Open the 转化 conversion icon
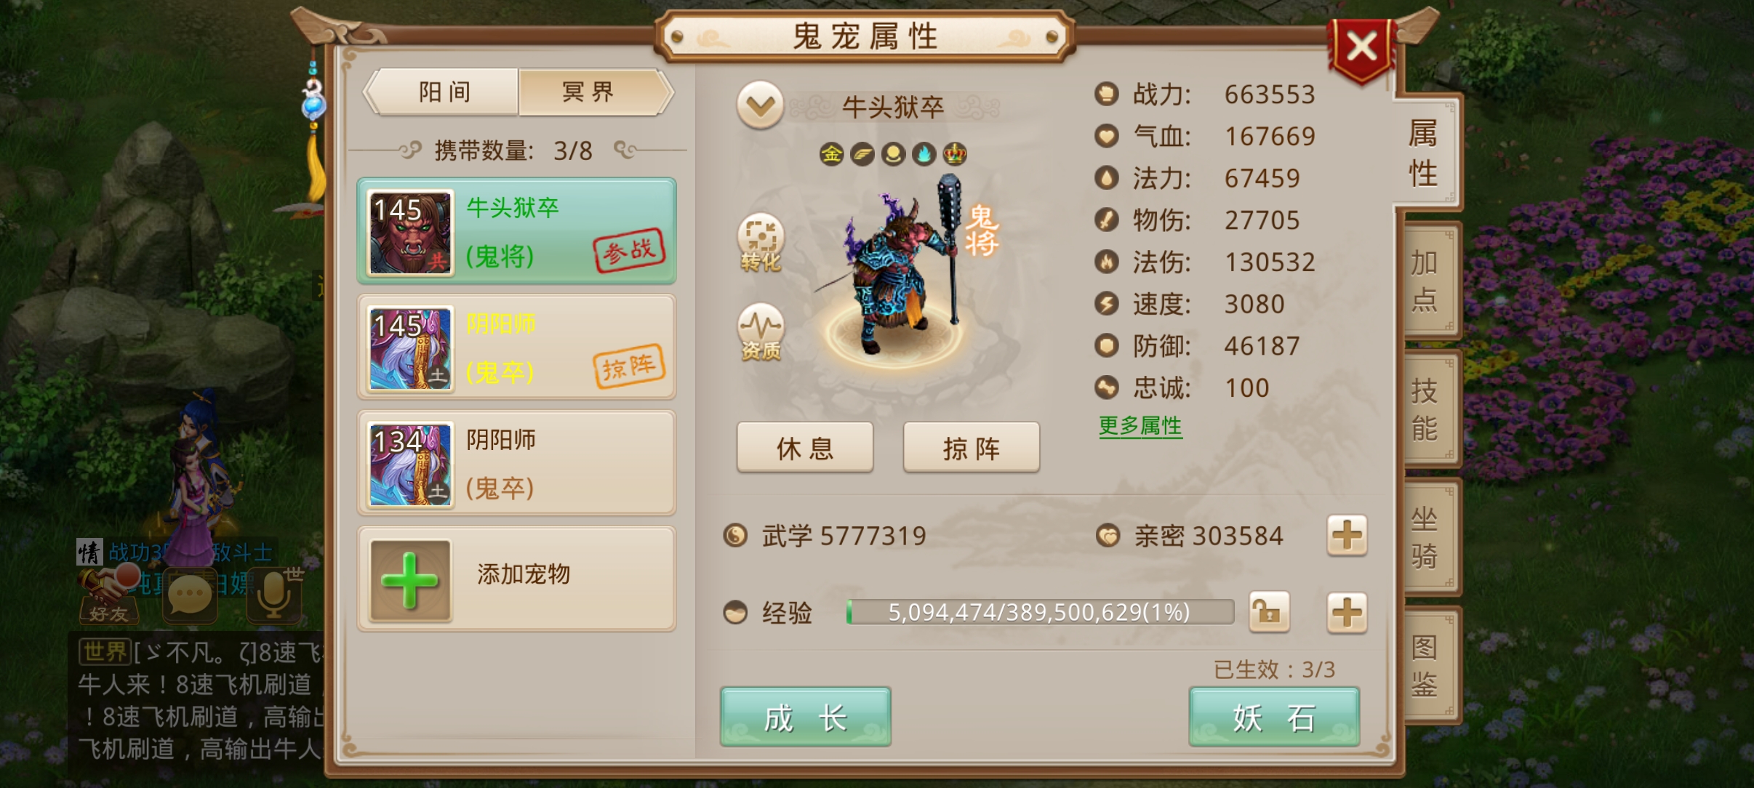 tap(761, 243)
